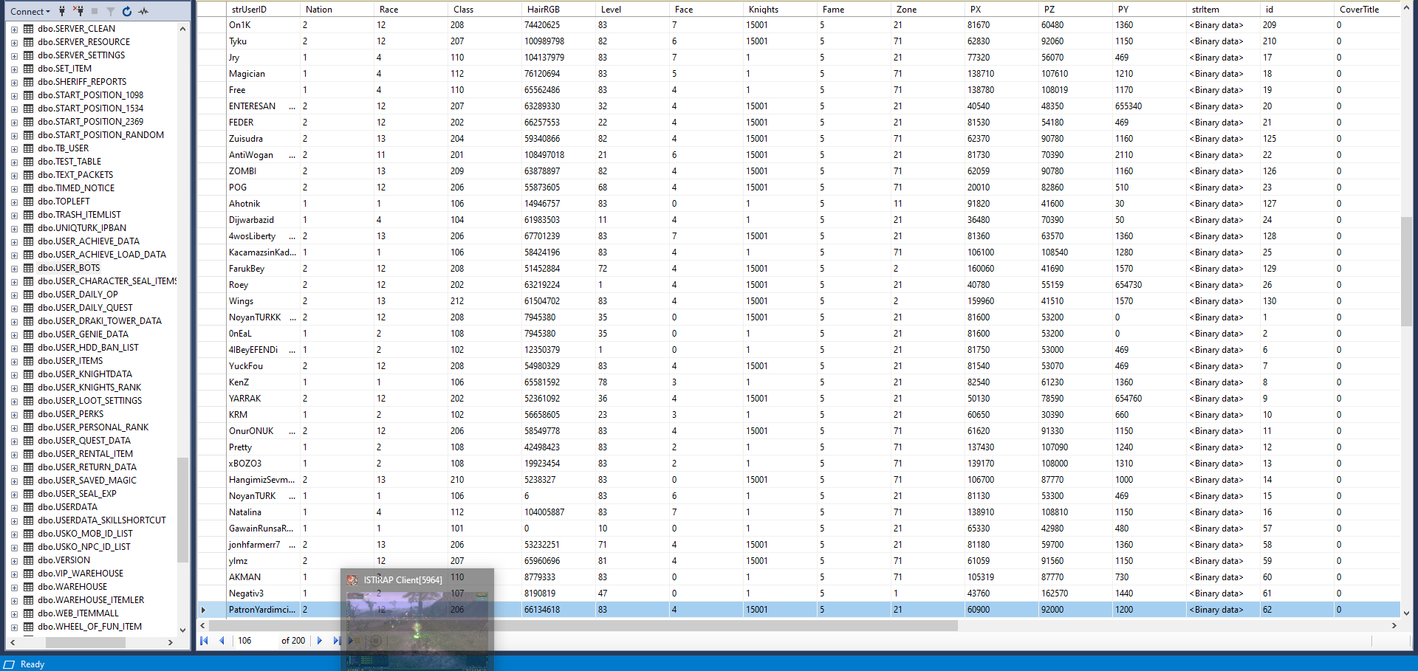Select dbo.WAREHOUSE_ITEMLER in the tree

91,600
